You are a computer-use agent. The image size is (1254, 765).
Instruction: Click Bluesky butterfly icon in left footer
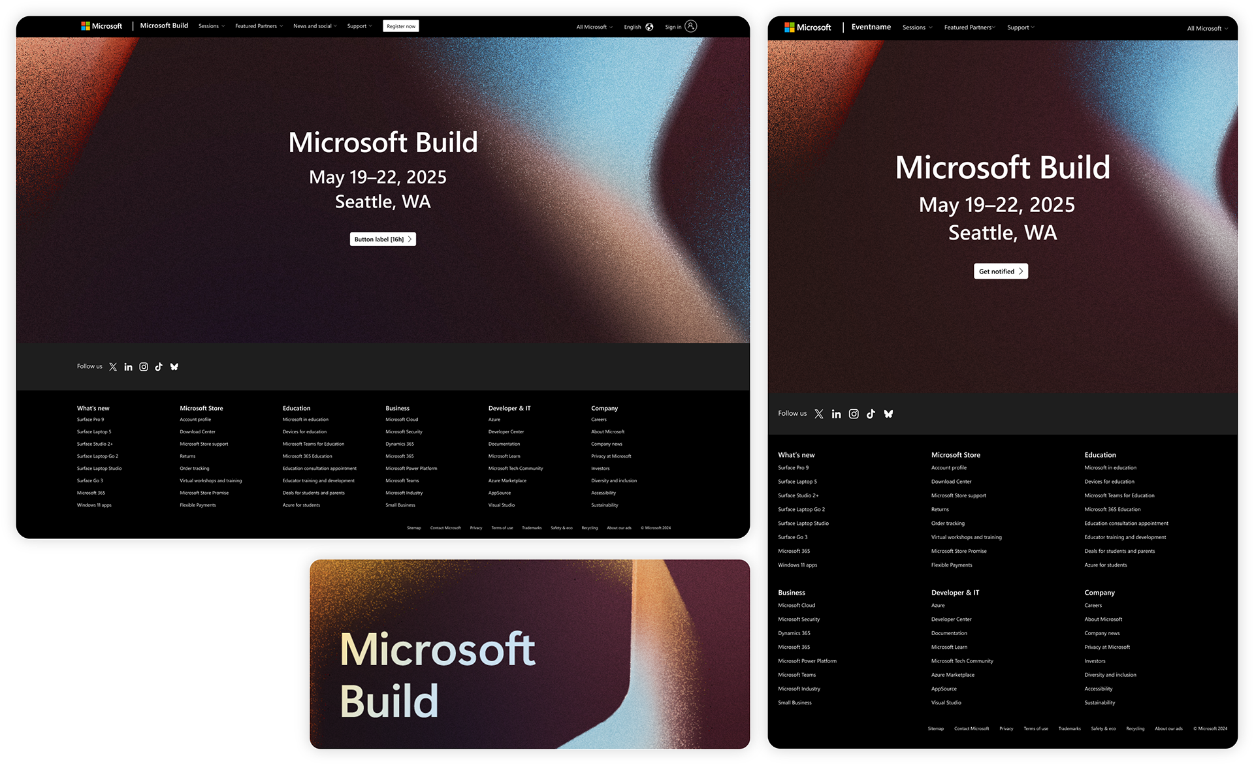(x=174, y=367)
